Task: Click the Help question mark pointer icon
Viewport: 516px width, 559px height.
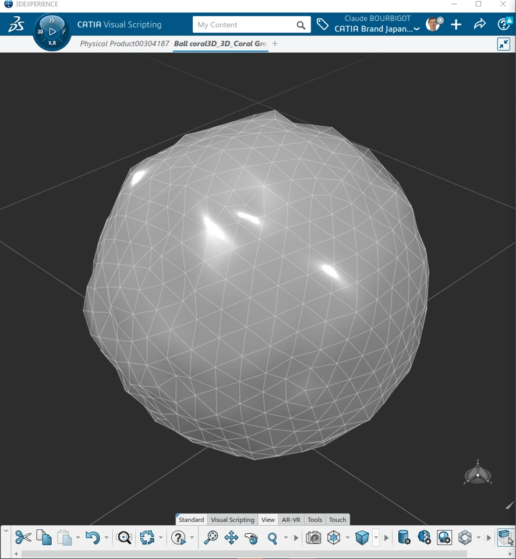Action: click(178, 537)
